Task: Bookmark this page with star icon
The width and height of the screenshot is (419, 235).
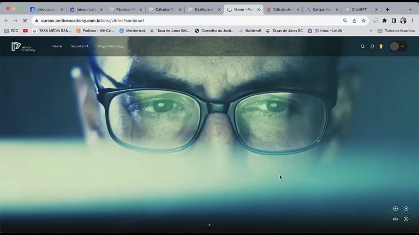Action: point(363,21)
